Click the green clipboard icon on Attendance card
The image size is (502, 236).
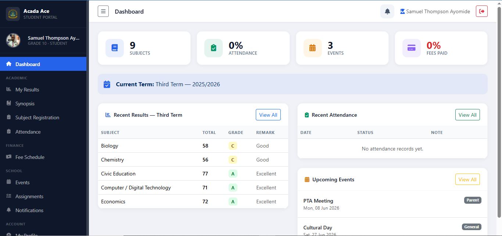(214, 48)
